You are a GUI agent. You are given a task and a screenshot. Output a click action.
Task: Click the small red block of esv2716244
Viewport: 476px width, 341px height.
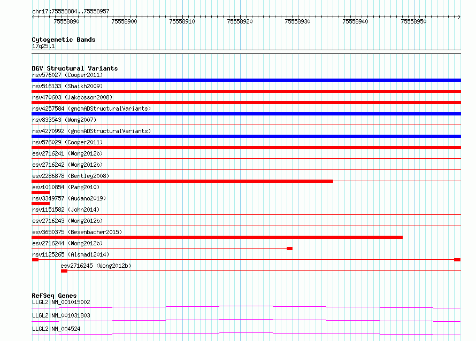pos(289,249)
